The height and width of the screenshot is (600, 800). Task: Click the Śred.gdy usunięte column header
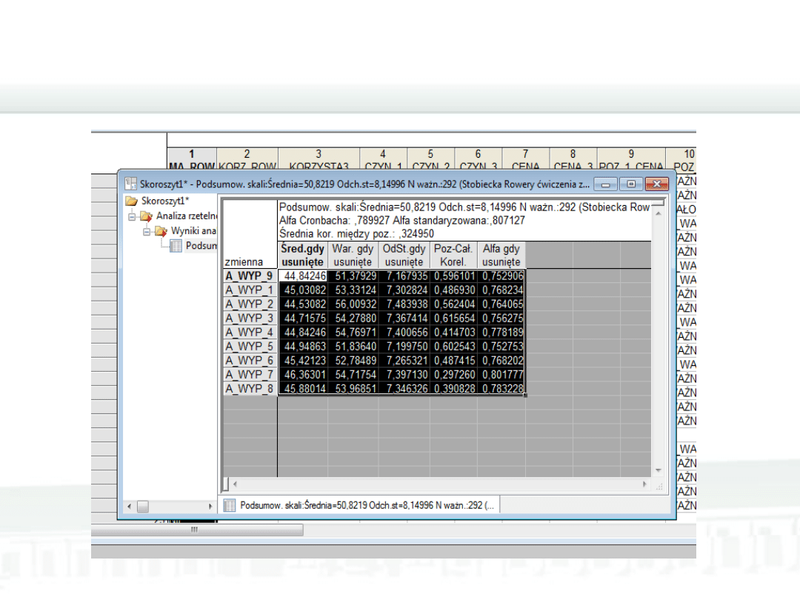click(x=302, y=256)
